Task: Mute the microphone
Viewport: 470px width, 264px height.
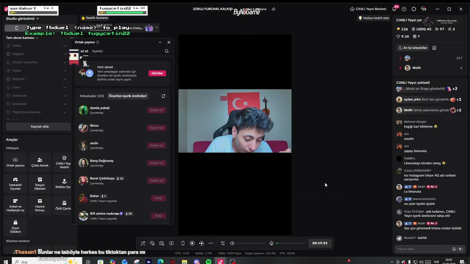Action: click(x=271, y=243)
